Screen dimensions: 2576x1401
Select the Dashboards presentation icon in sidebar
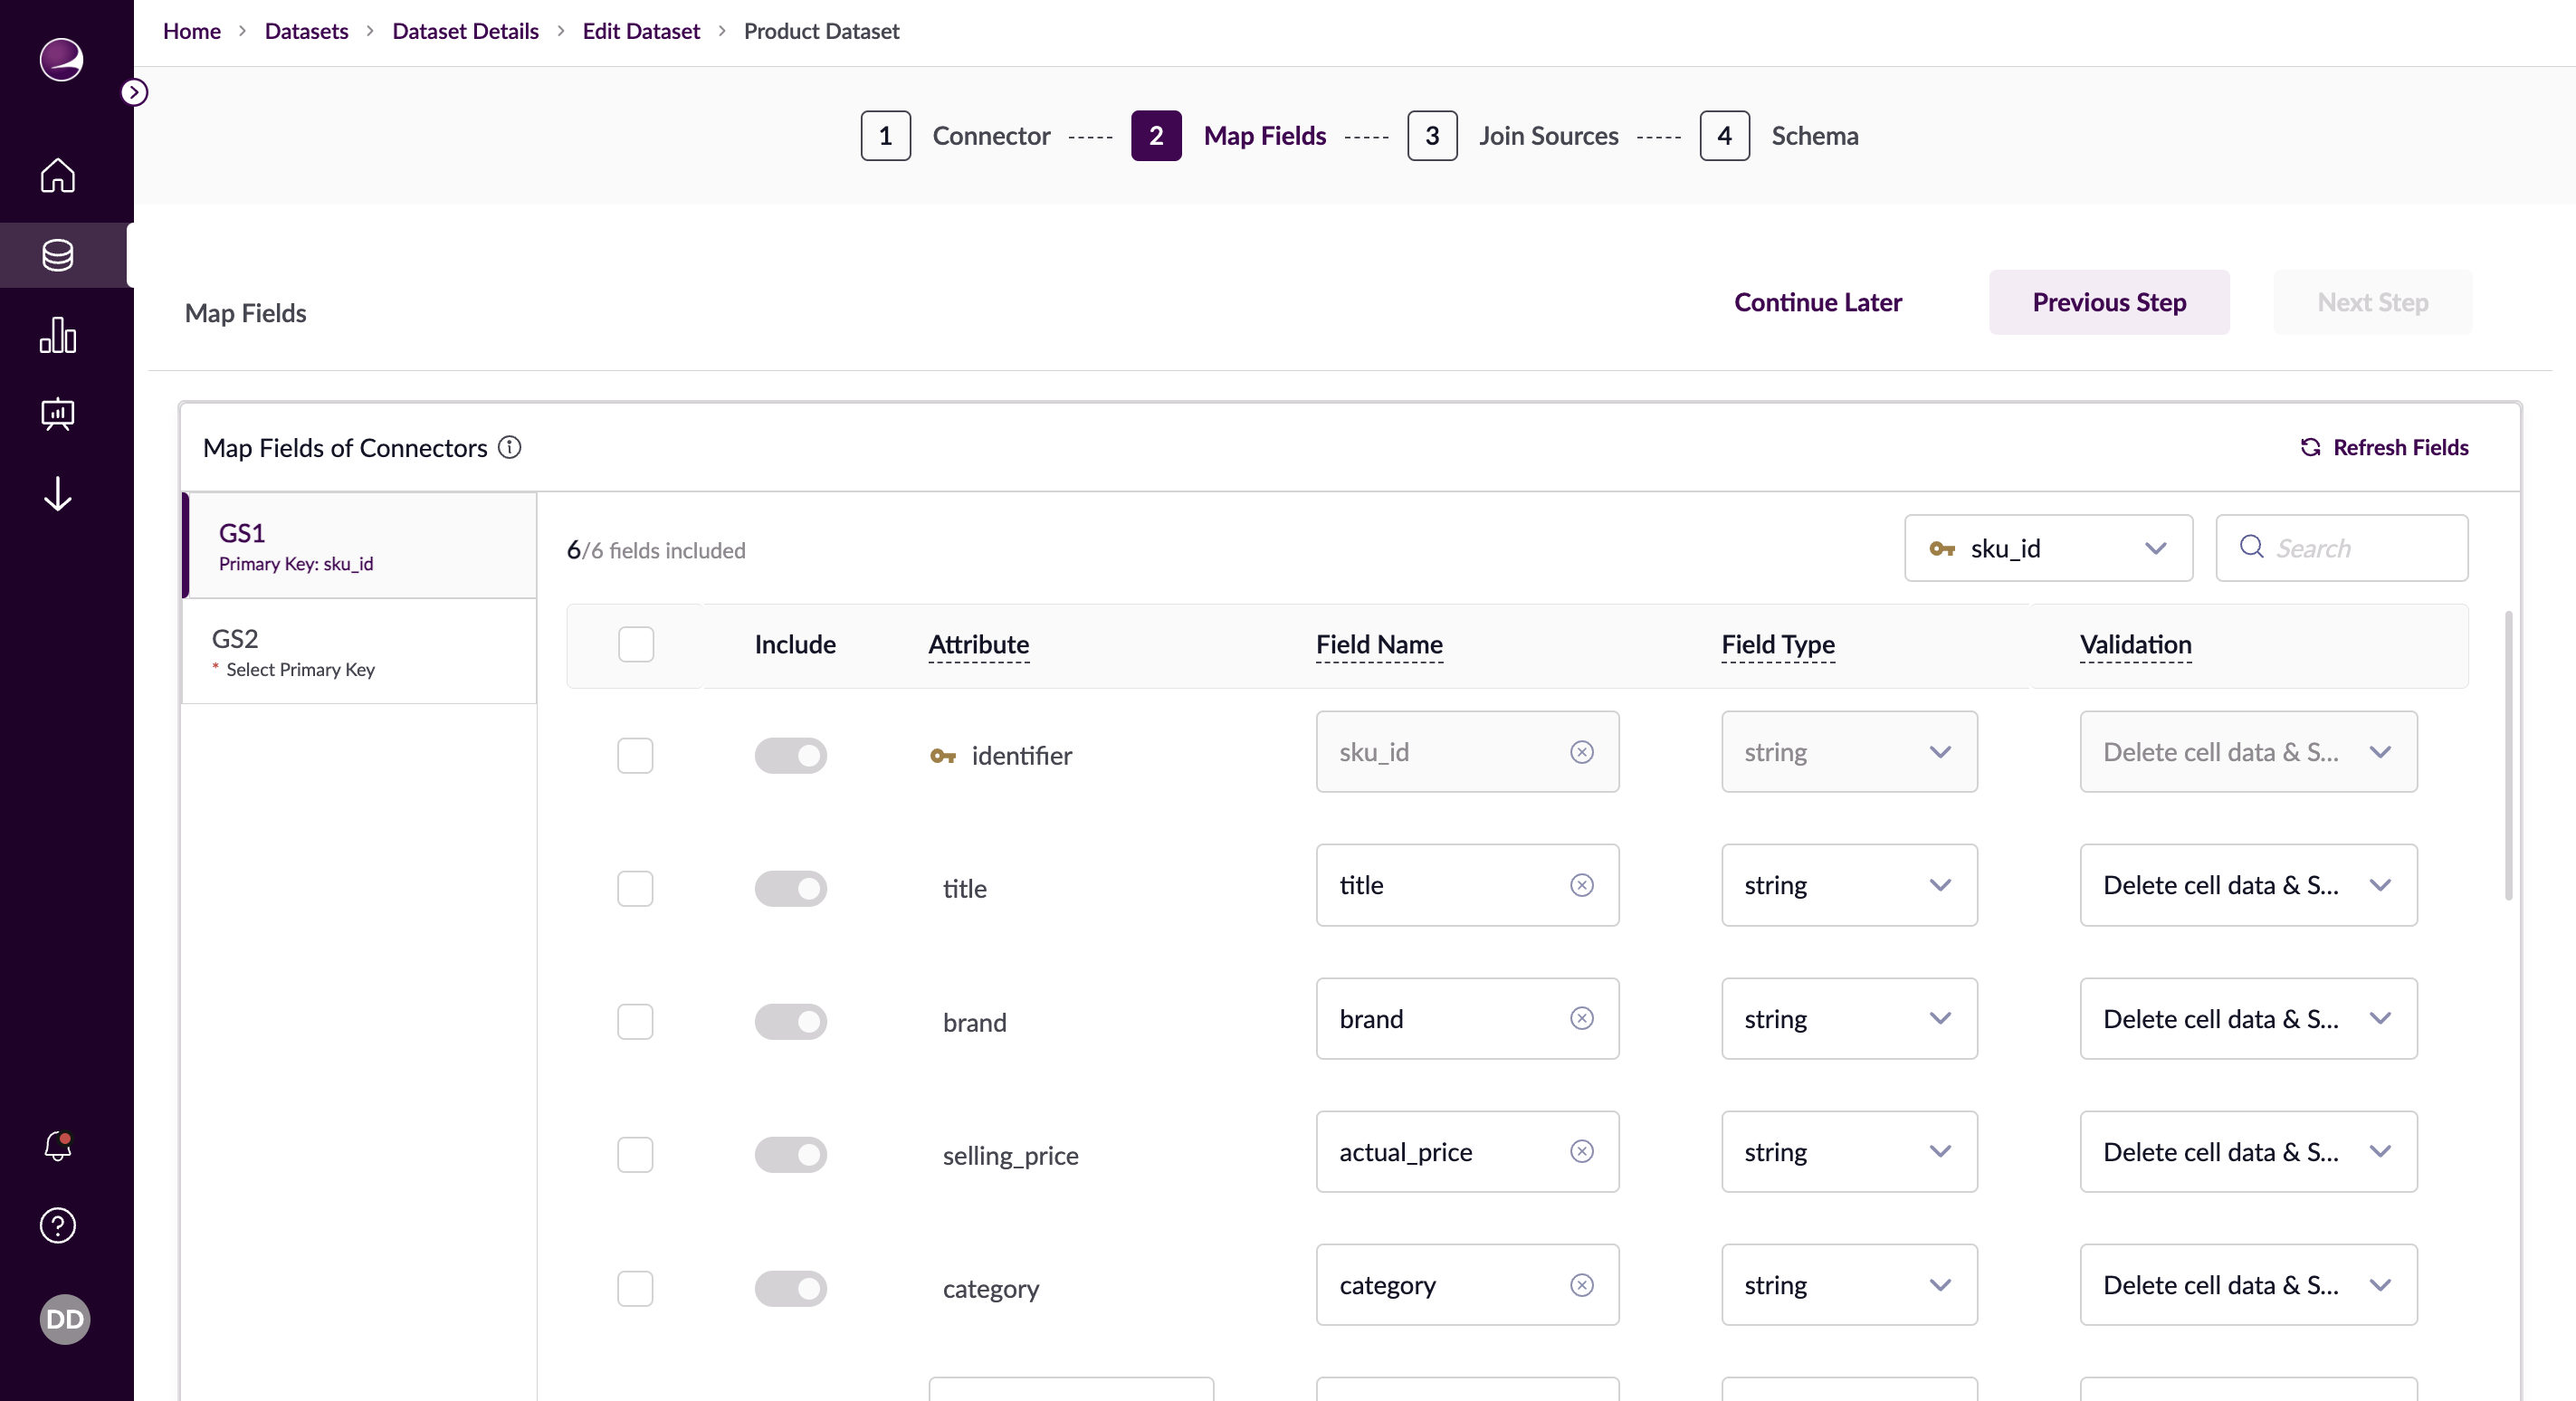click(x=57, y=414)
